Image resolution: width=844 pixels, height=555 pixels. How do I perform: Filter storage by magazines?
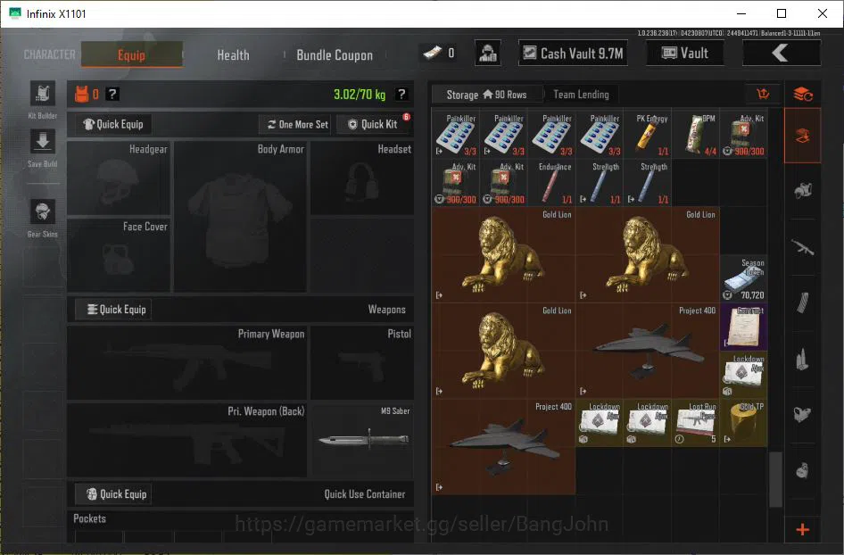coord(803,303)
